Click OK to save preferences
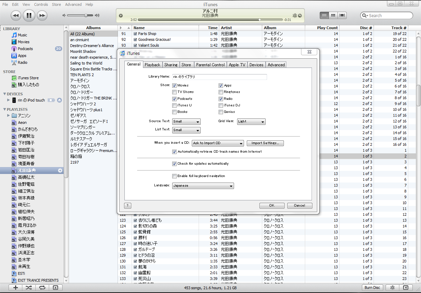 [x=272, y=206]
